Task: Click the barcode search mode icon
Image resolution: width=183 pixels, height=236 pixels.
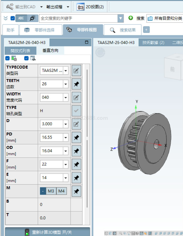Action: click(x=32, y=18)
